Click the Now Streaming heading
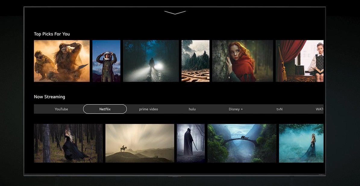 (49, 97)
